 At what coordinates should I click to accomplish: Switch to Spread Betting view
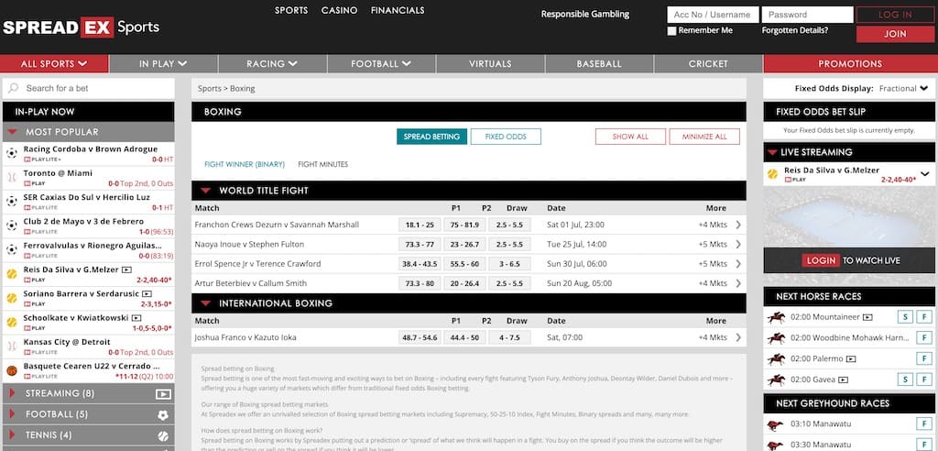point(431,137)
